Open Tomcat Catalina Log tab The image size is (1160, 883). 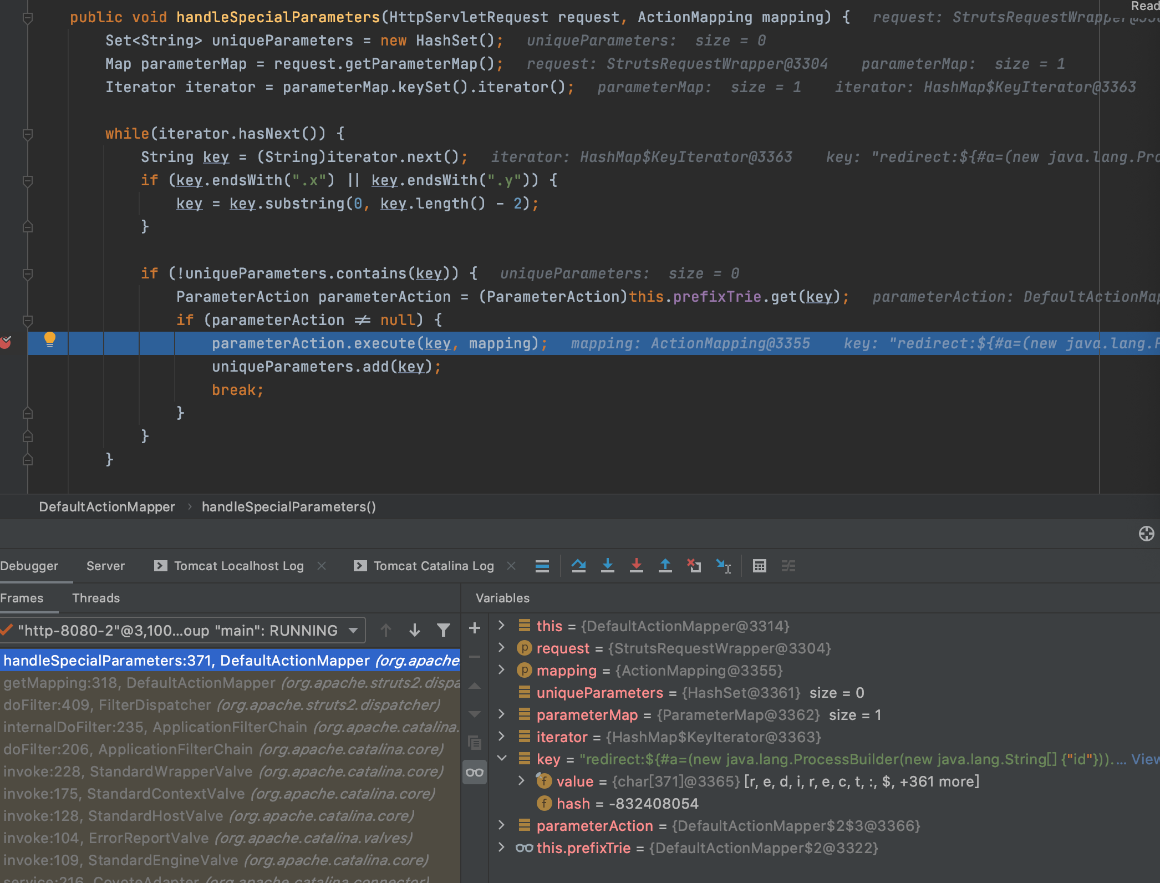[x=434, y=566]
